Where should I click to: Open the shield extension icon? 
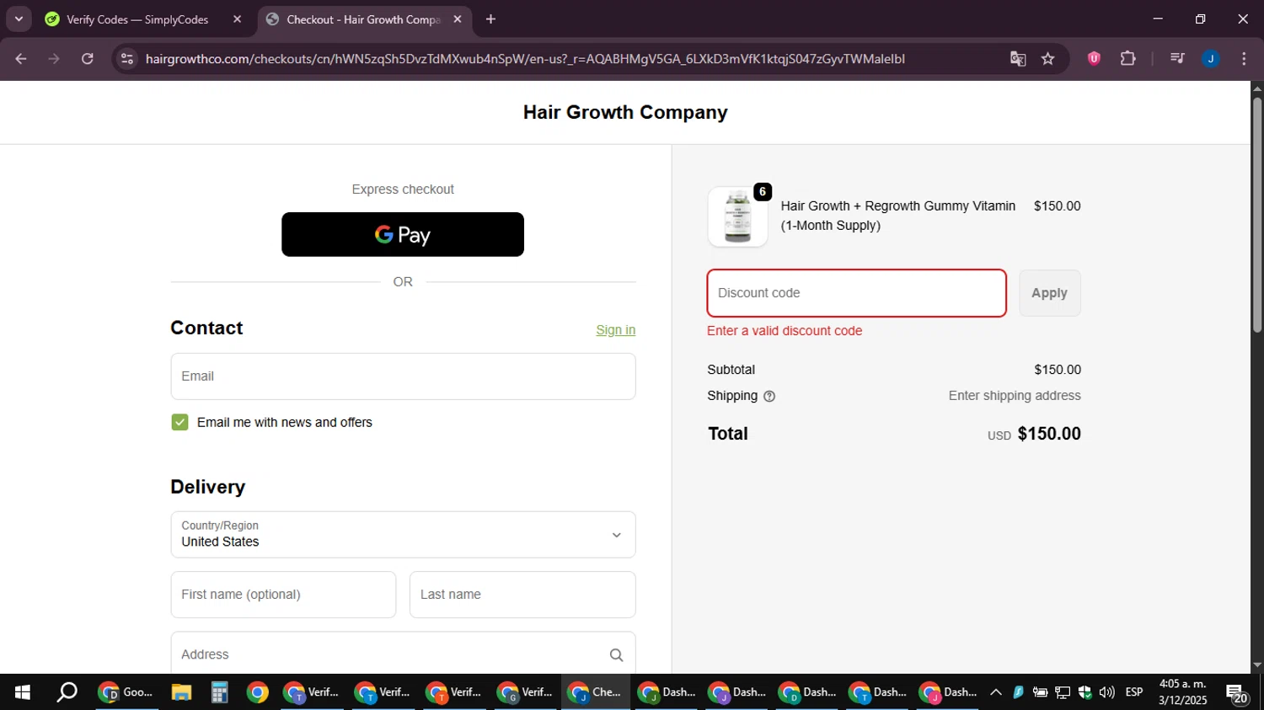point(1094,59)
